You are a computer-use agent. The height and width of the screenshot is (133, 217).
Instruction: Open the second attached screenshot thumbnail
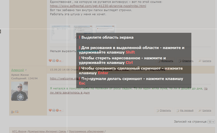pos(83,32)
